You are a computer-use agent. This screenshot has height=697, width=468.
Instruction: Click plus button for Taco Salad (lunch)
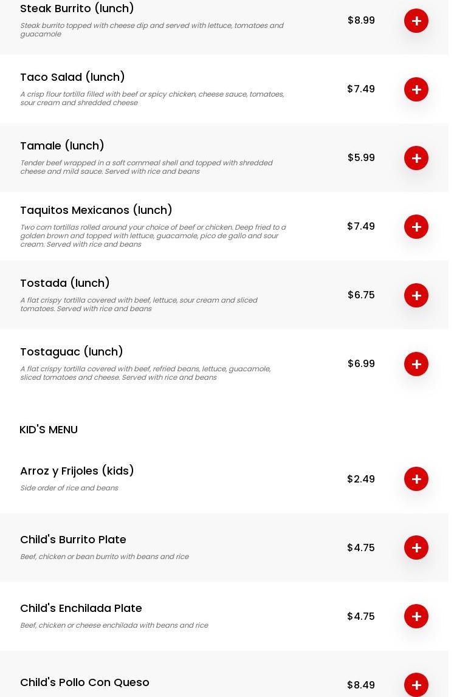[x=416, y=89]
